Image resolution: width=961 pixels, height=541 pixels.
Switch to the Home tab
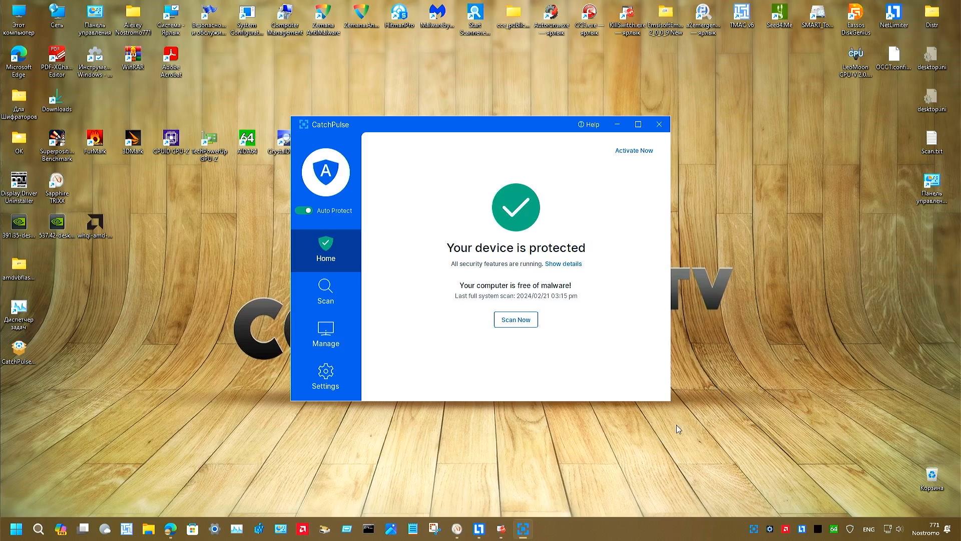pos(325,250)
